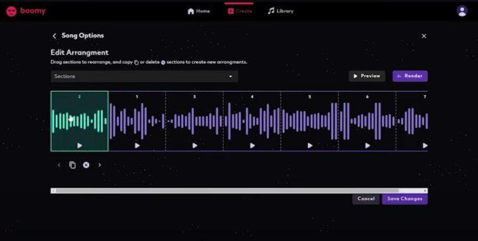The width and height of the screenshot is (478, 241).
Task: Click the Render button
Action: point(410,76)
